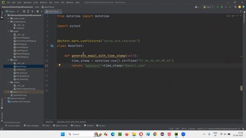This screenshot has width=246, height=138.
Task: Click the Debug bug icon
Action: pos(222,7)
